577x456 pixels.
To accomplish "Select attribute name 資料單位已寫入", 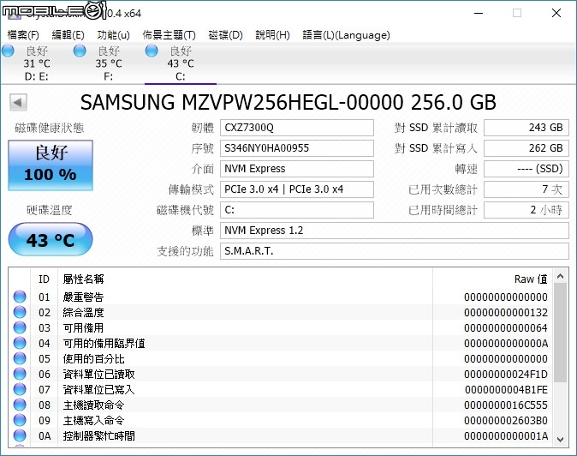I will pos(99,390).
